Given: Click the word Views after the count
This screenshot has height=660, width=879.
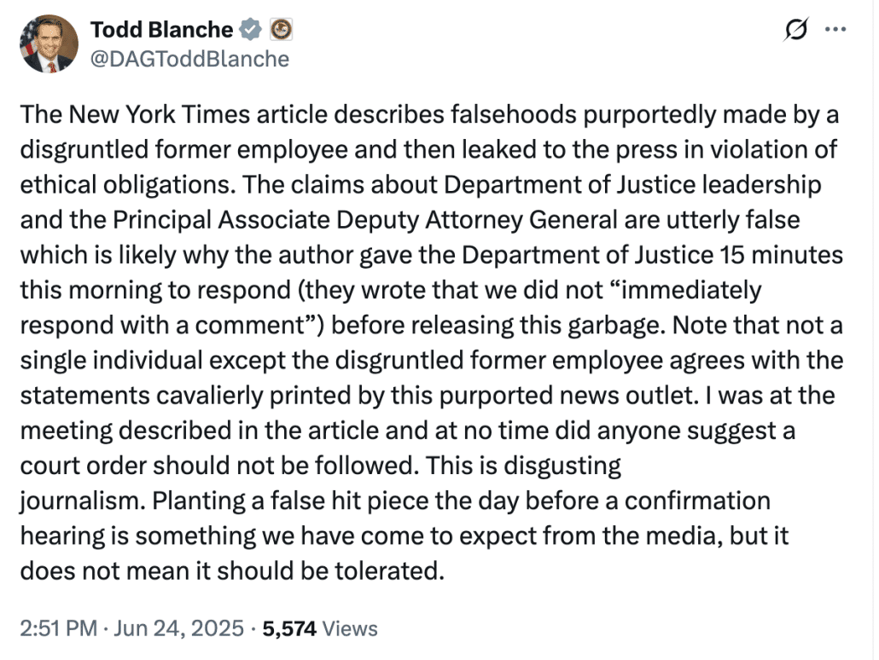Looking at the screenshot, I should (350, 629).
